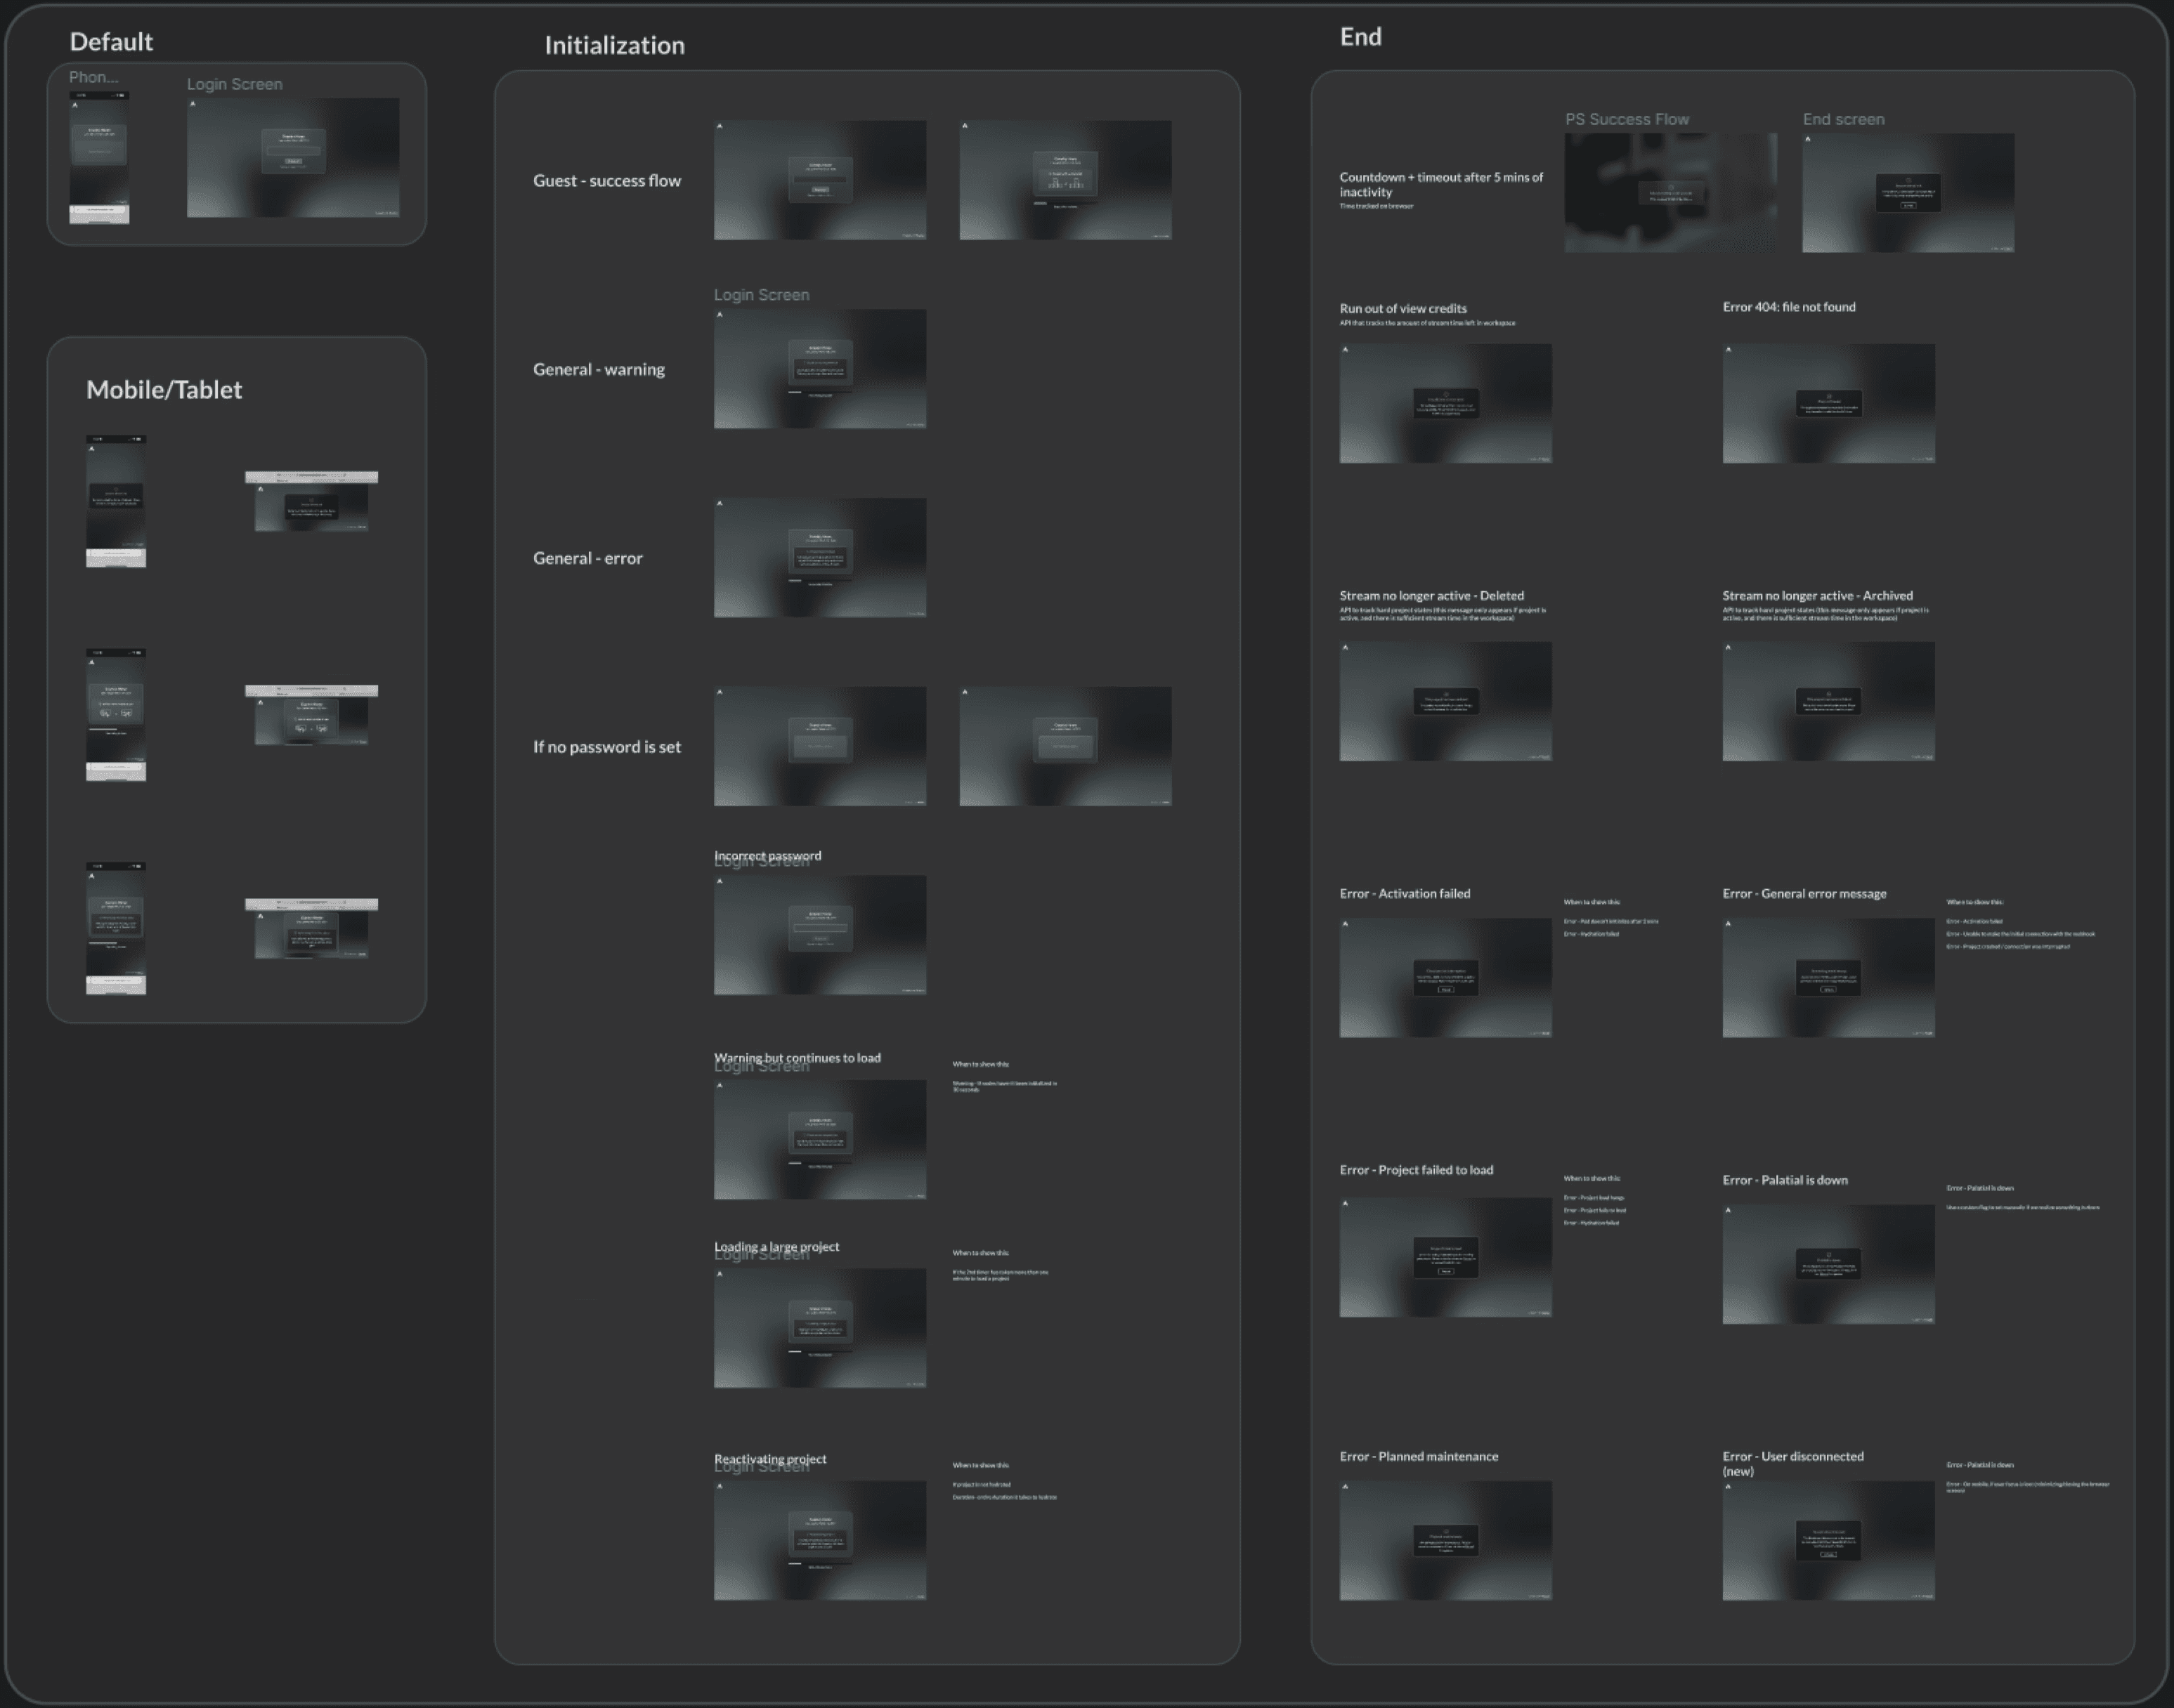This screenshot has height=1708, width=2174.
Task: Select the Error 404 file not found frame
Action: click(x=1828, y=403)
